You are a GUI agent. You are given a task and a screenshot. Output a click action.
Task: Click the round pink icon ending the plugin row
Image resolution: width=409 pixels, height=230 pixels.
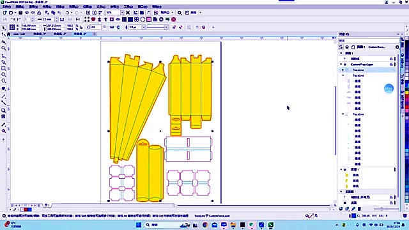[x=174, y=19]
